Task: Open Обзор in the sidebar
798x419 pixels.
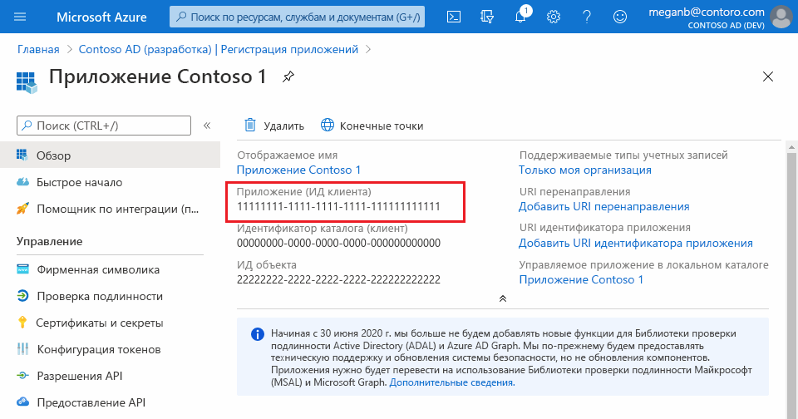Action: point(110,155)
